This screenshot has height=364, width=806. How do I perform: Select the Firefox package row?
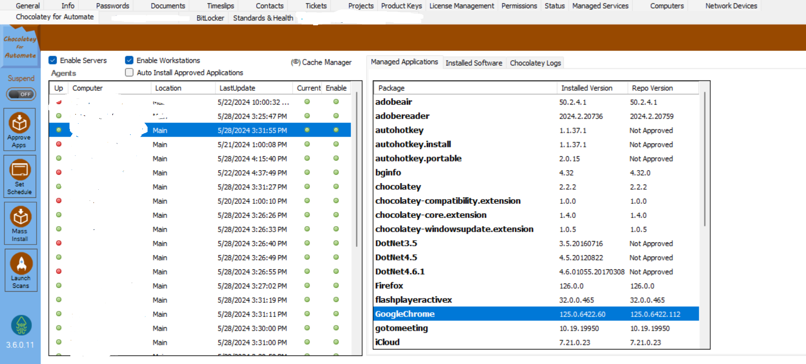389,286
